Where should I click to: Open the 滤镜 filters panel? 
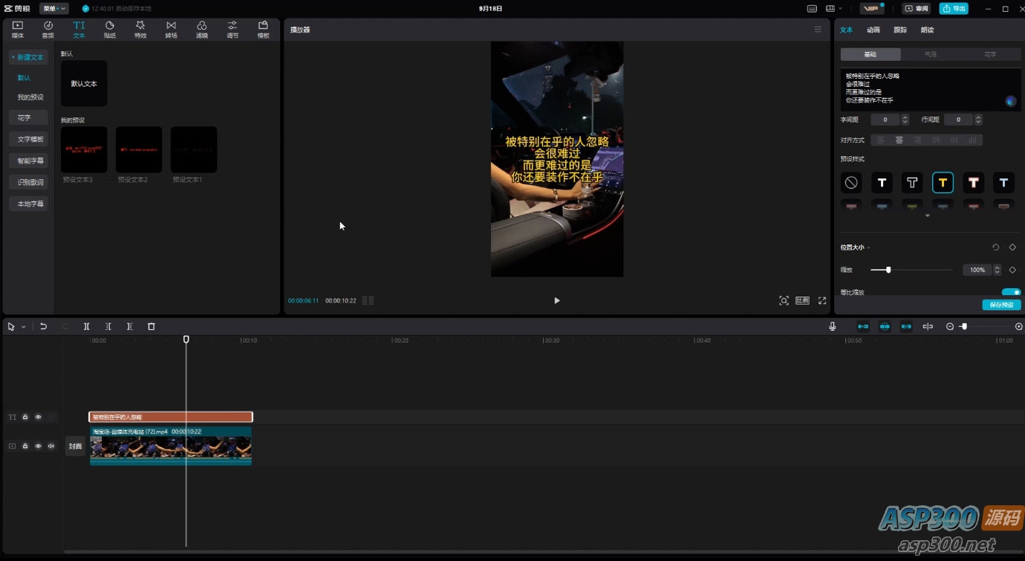201,29
